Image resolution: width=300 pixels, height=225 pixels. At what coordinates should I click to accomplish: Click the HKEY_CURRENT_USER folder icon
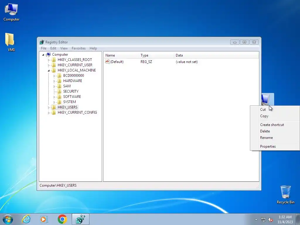click(x=54, y=65)
